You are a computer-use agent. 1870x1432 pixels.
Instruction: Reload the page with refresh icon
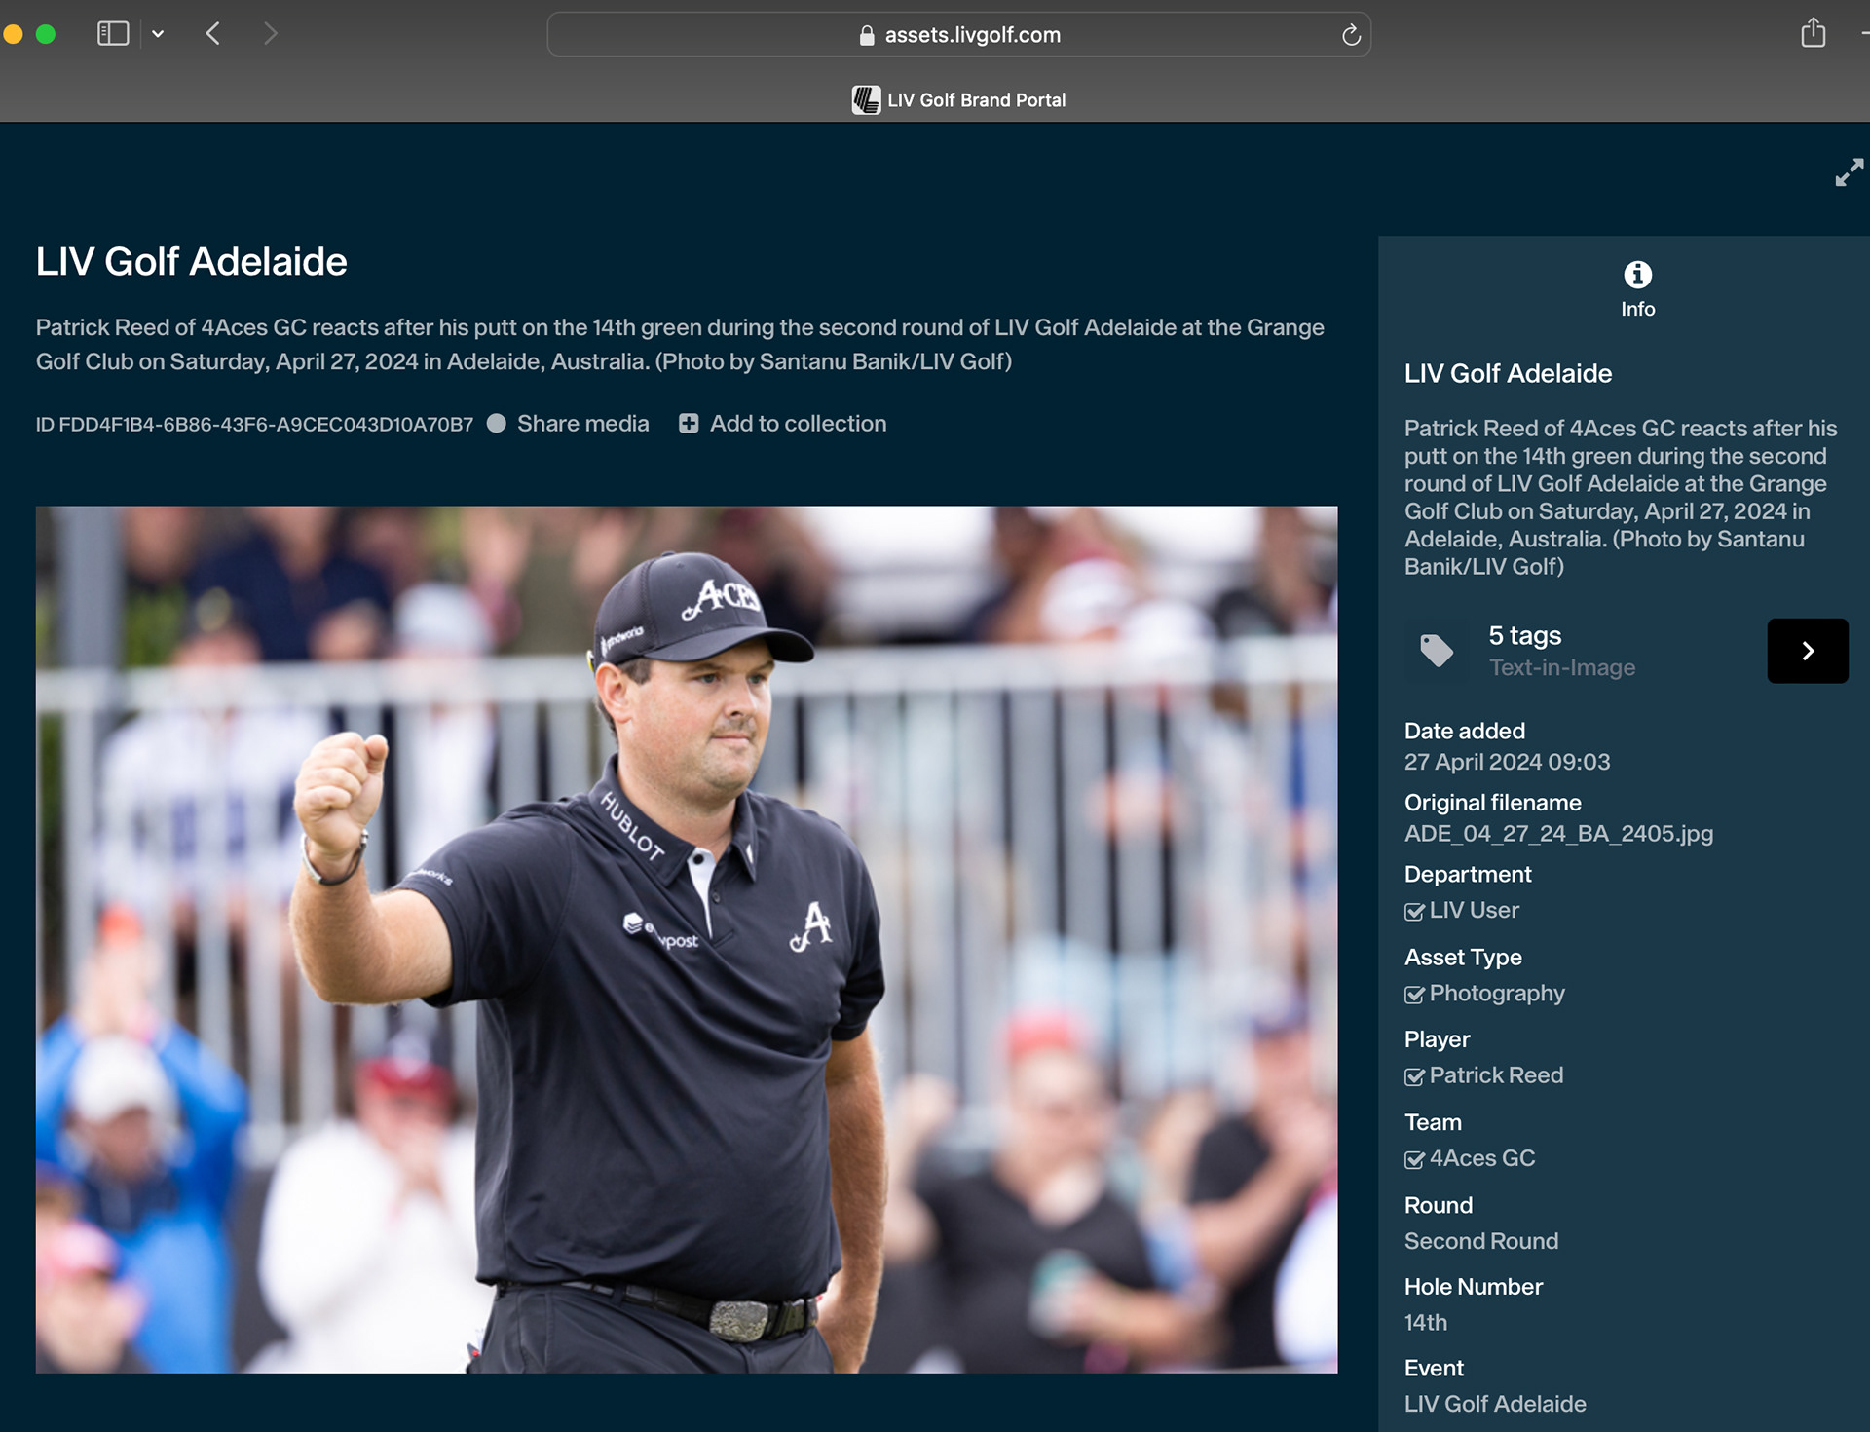click(x=1351, y=35)
